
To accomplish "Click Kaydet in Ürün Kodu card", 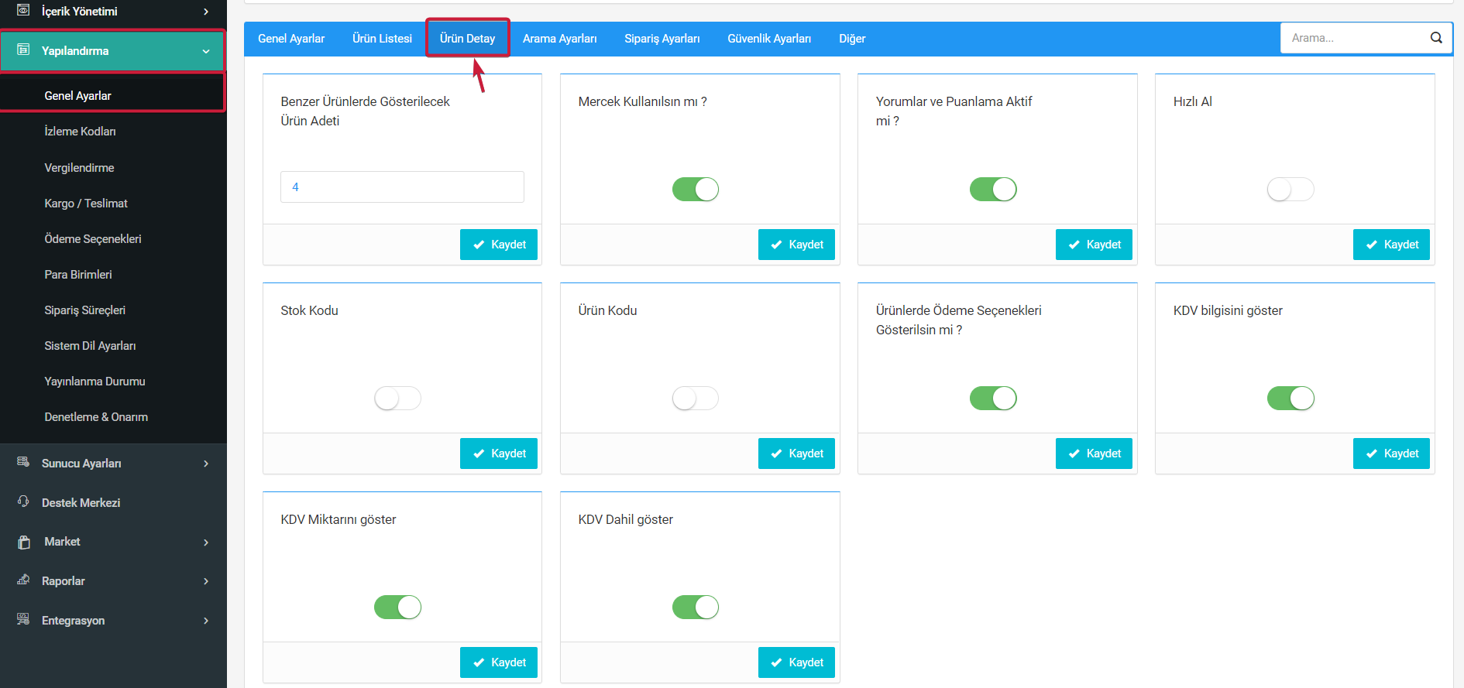I will coord(796,454).
